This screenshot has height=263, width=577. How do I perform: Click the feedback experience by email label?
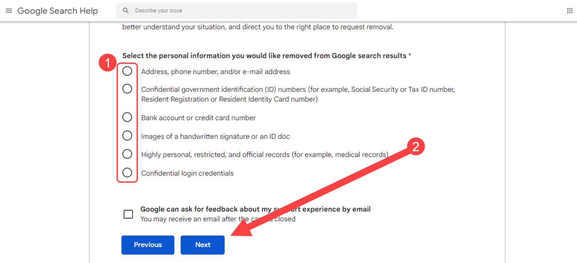[255, 209]
